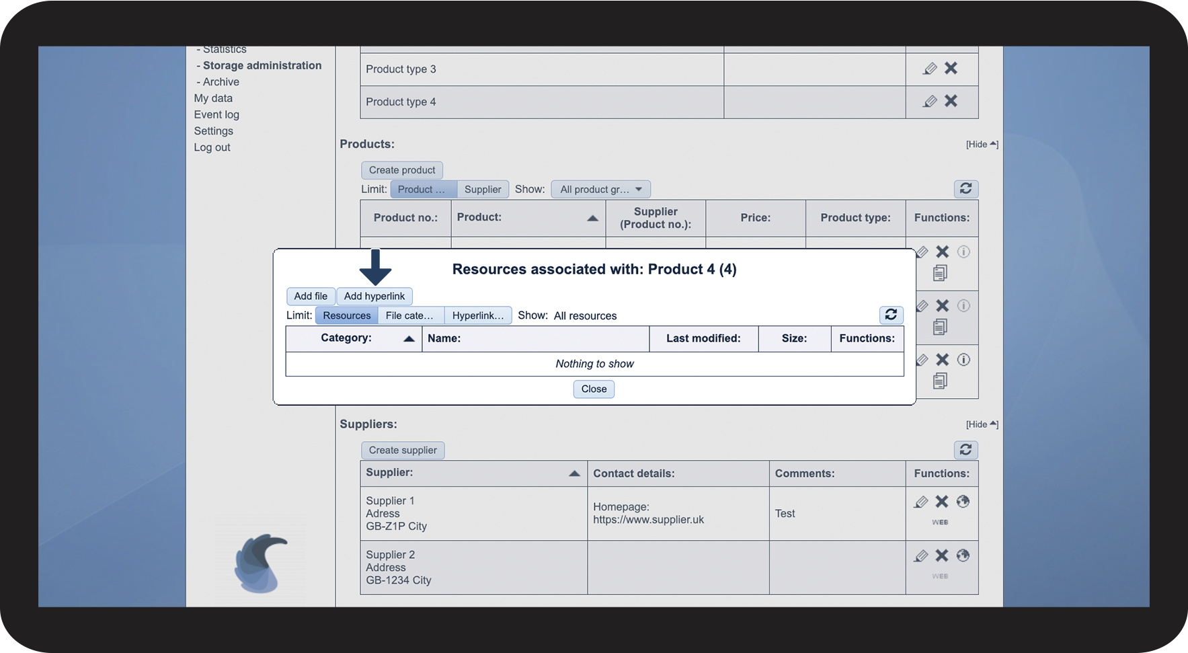The height and width of the screenshot is (653, 1188).
Task: Refresh the Products table
Action: point(966,189)
